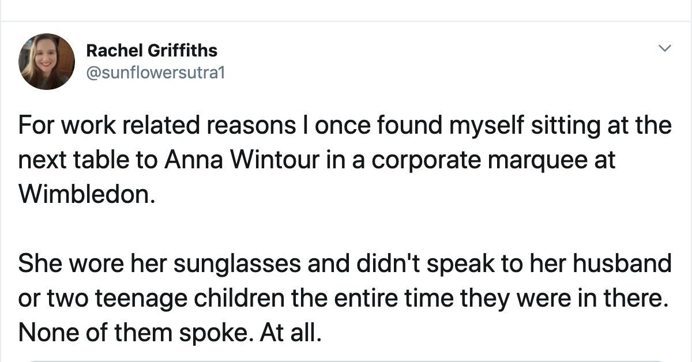
Task: Open the @sunflowersutra1 handle link
Action: point(151,73)
